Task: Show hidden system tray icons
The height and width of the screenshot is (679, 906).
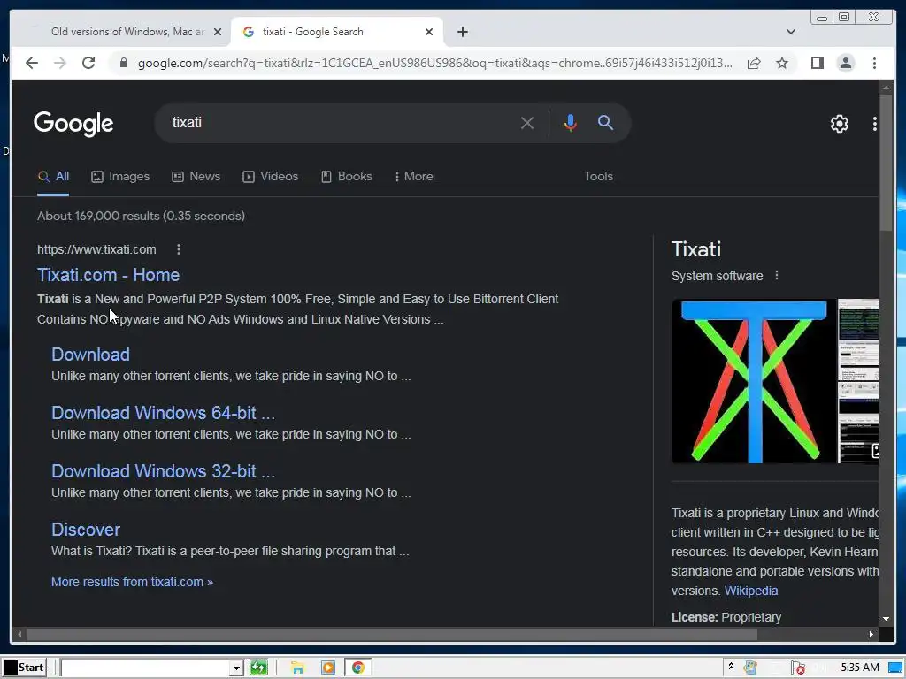Action: tap(731, 667)
